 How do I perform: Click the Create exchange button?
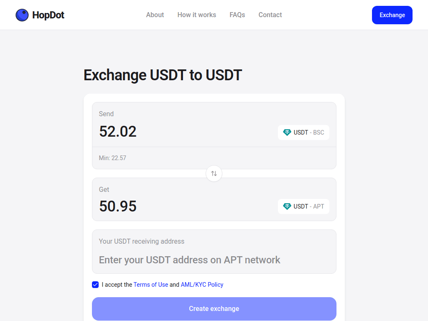pyautogui.click(x=214, y=308)
